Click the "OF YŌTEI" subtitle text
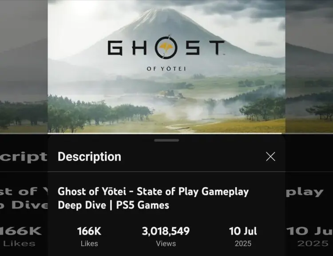This screenshot has width=333, height=256. 166,69
